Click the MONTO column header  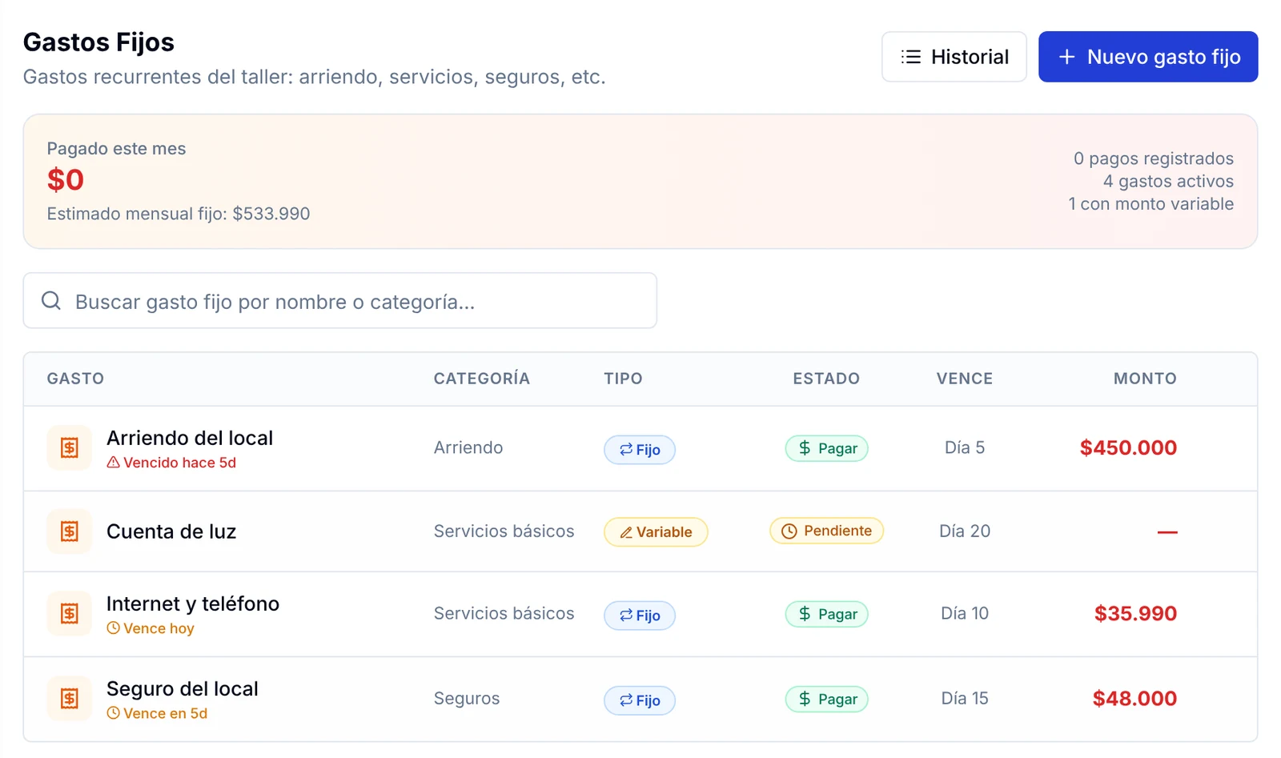tap(1145, 379)
